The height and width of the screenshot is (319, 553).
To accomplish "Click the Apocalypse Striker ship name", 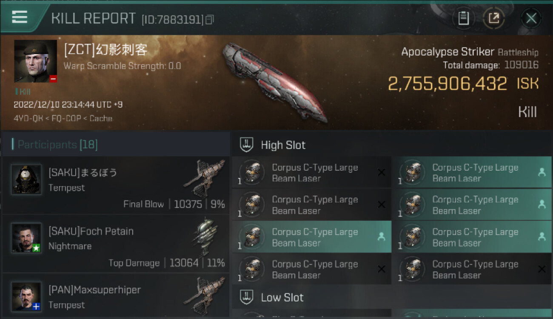I will pyautogui.click(x=448, y=52).
